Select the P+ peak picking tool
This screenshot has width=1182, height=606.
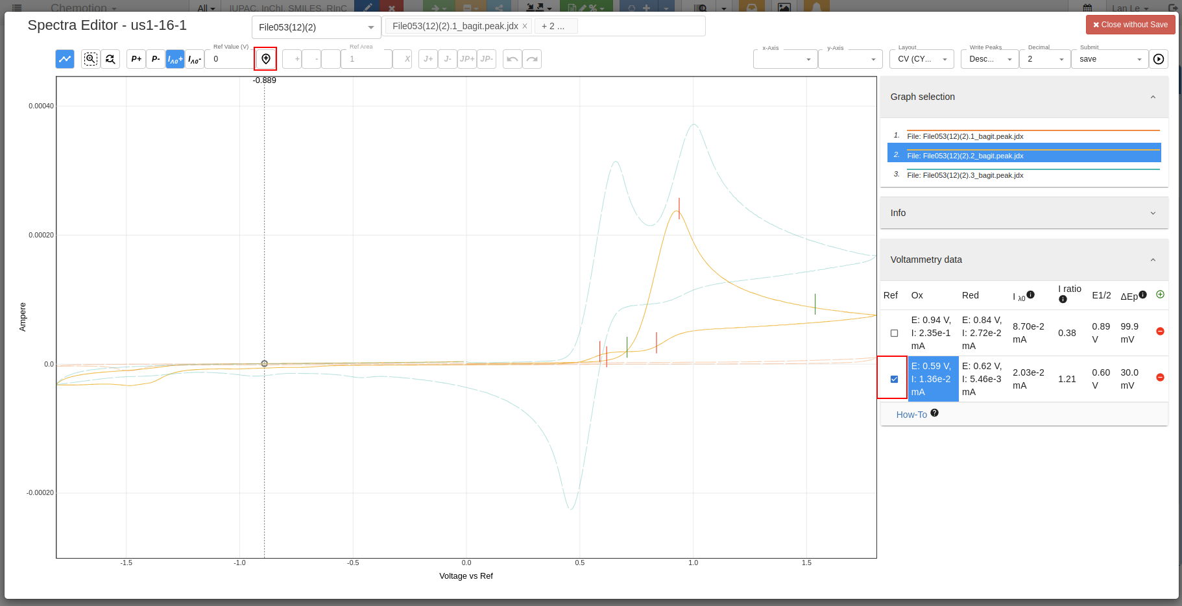(x=136, y=58)
